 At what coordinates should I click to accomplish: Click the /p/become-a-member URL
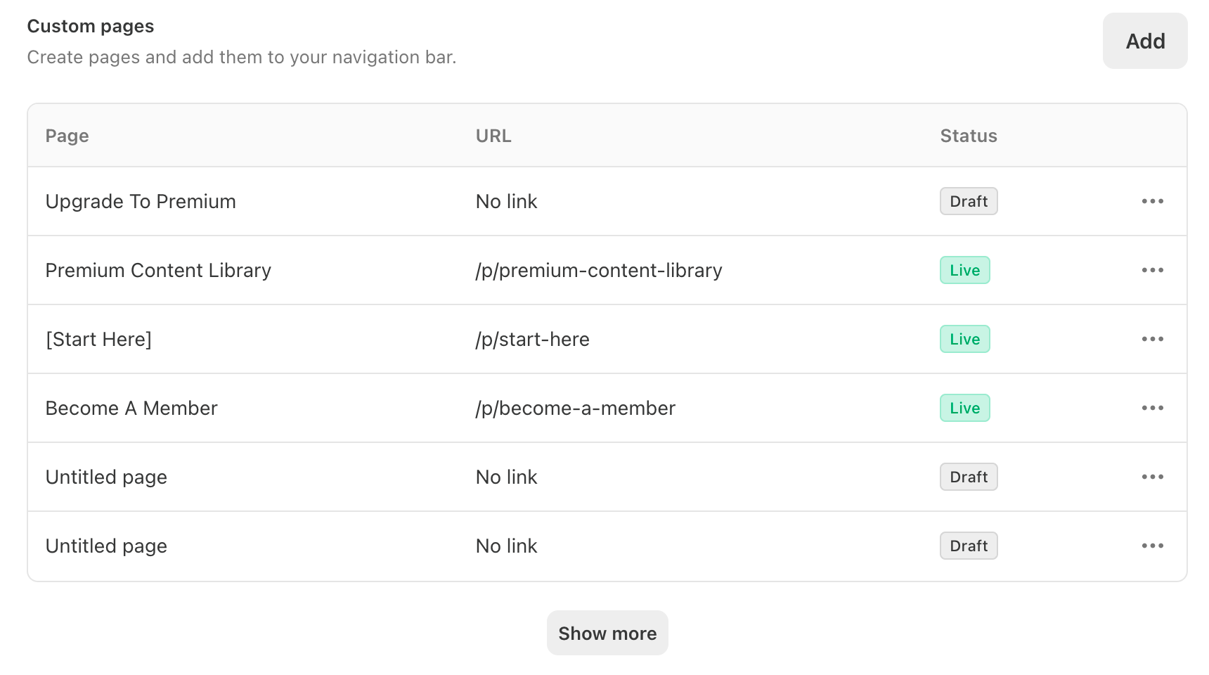tap(575, 409)
